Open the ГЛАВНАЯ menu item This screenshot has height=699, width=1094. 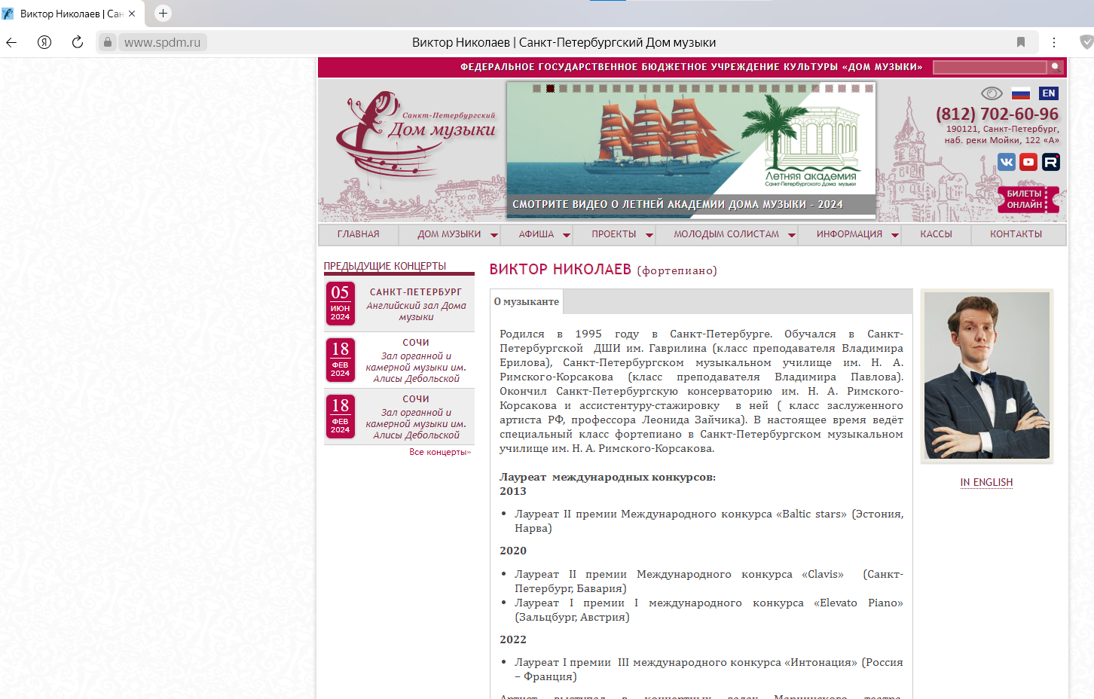click(358, 234)
